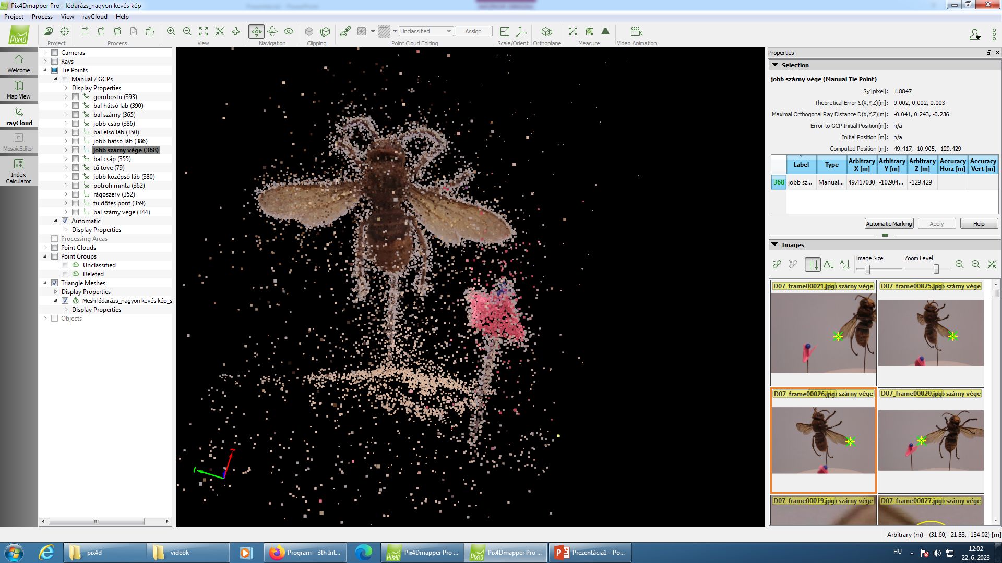Toggle the Rays layer checkbox
The width and height of the screenshot is (1002, 563).
coord(54,62)
